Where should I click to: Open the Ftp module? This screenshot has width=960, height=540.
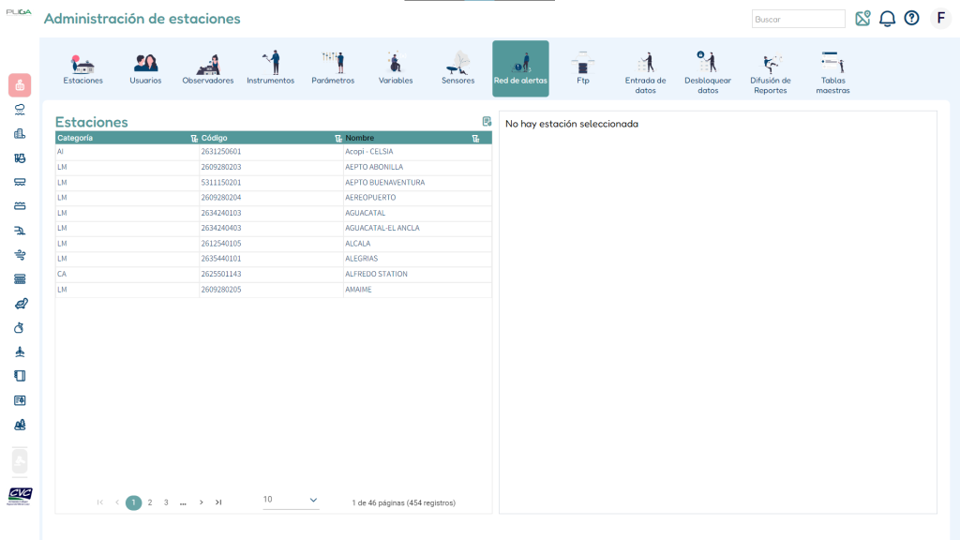583,68
